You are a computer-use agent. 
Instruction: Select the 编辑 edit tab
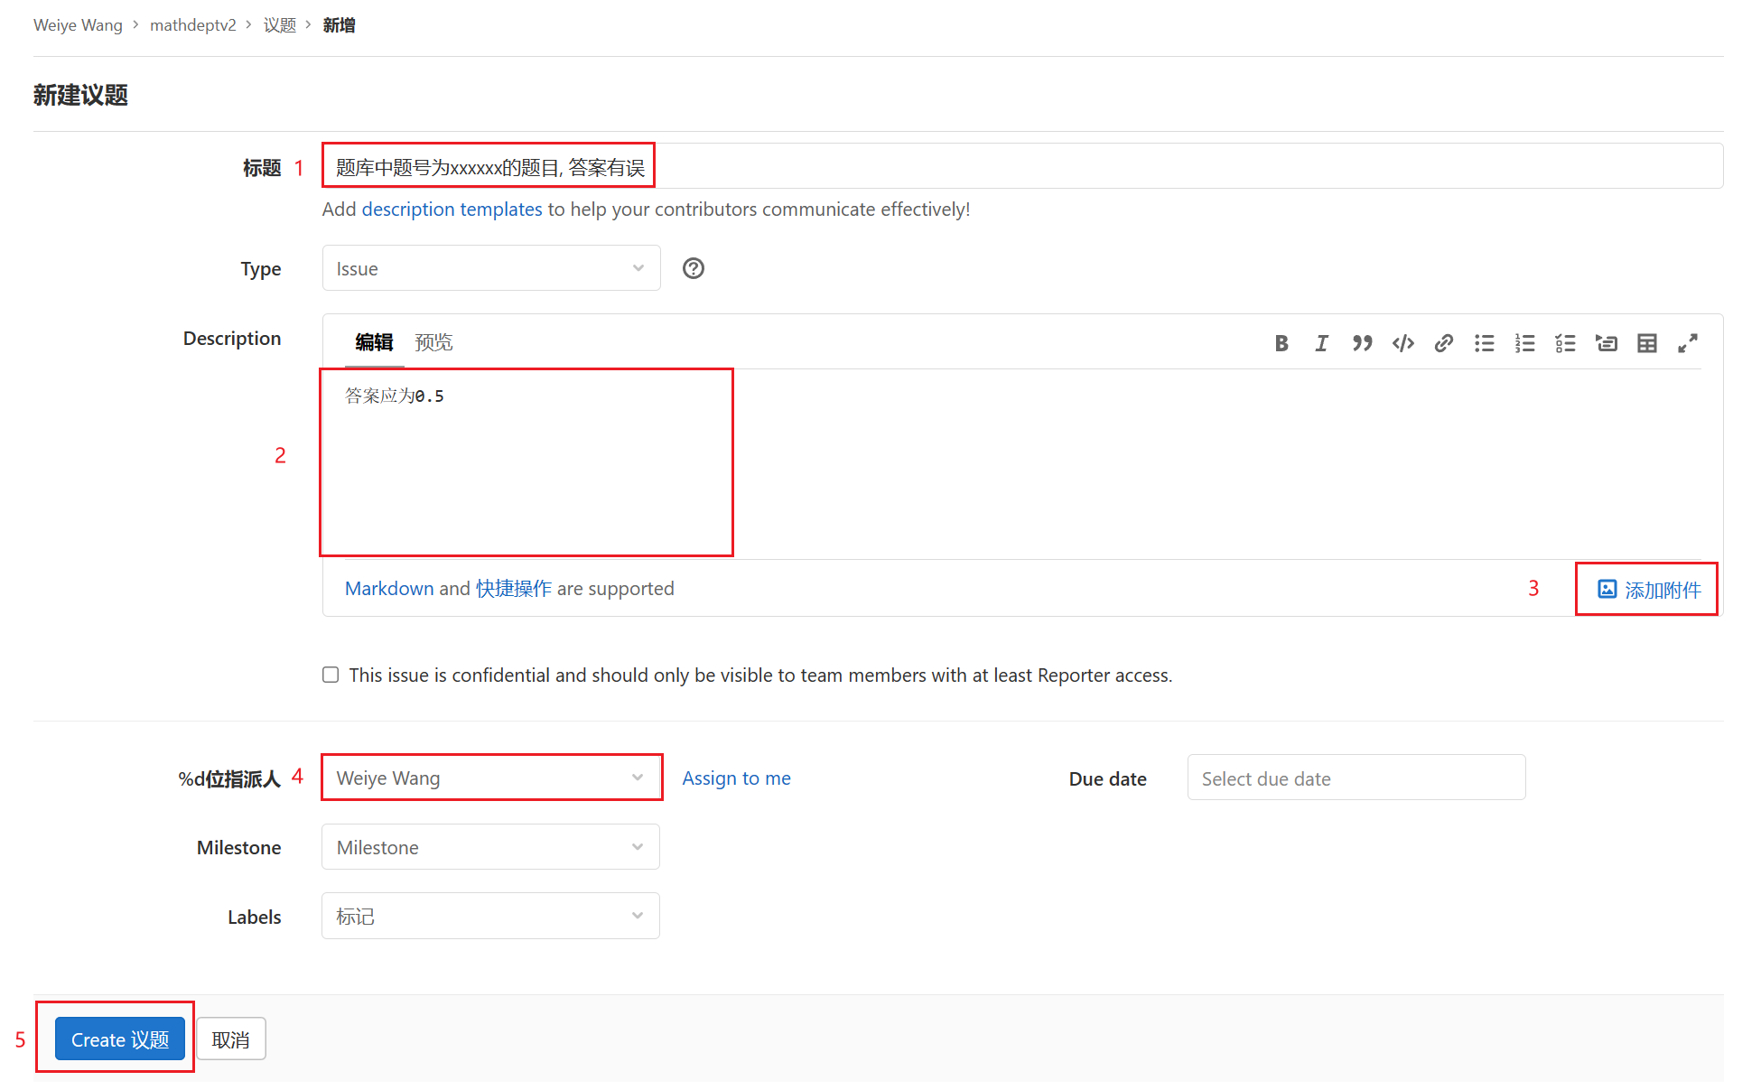374,342
